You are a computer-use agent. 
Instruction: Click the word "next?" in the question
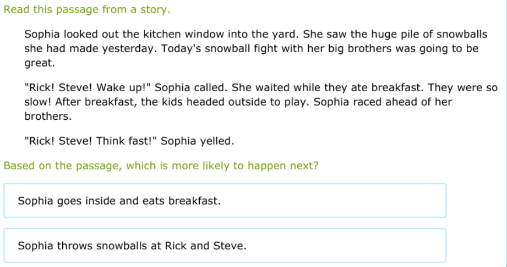tap(304, 165)
